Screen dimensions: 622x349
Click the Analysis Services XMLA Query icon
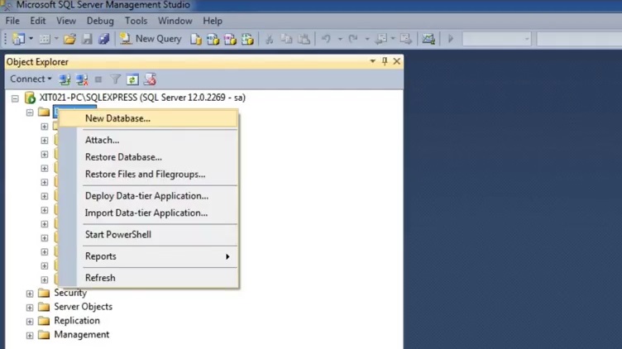(247, 39)
